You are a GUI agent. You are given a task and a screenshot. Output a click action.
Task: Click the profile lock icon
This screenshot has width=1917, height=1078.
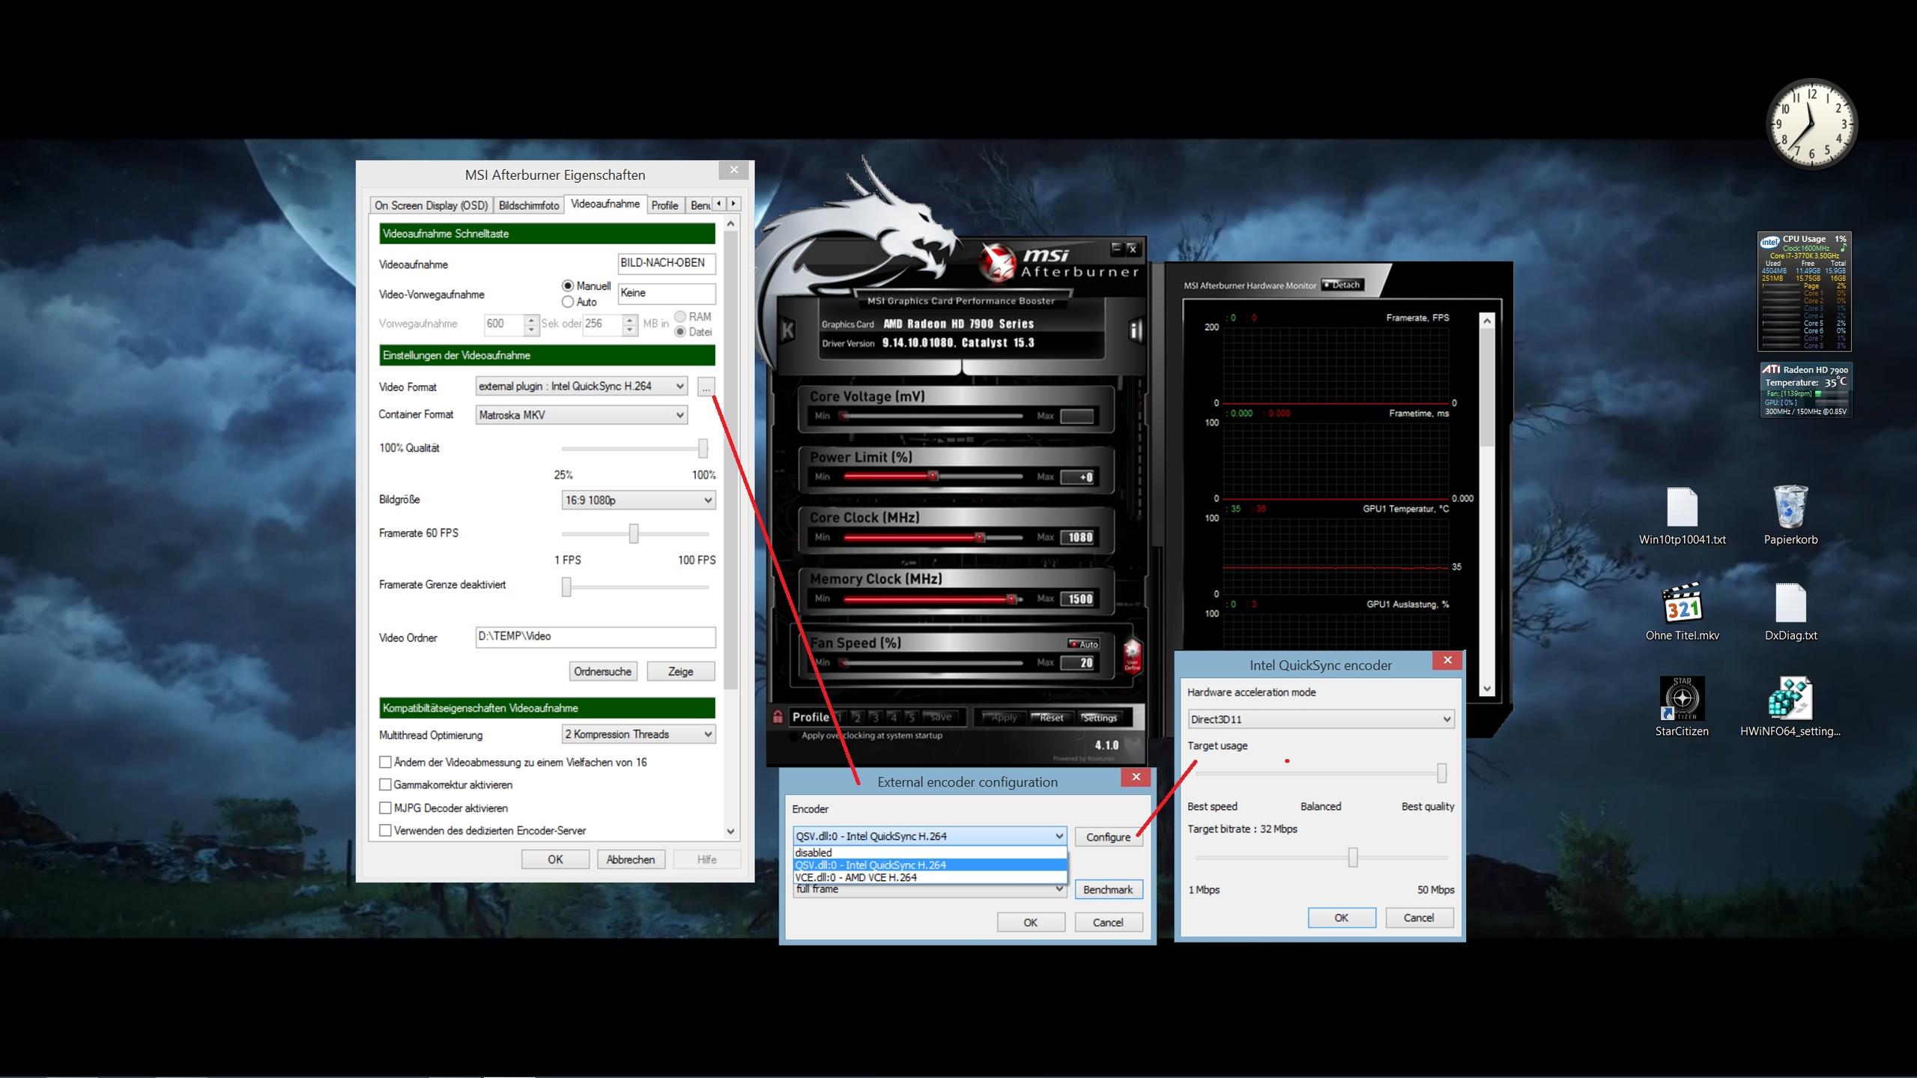click(778, 717)
